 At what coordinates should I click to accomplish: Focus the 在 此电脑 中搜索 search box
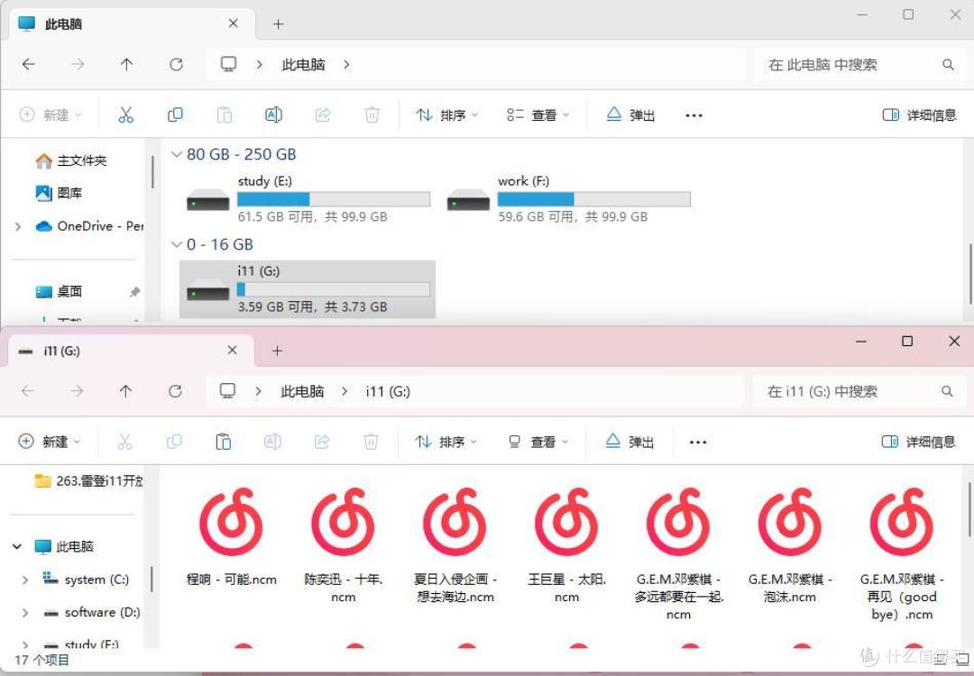click(x=858, y=65)
